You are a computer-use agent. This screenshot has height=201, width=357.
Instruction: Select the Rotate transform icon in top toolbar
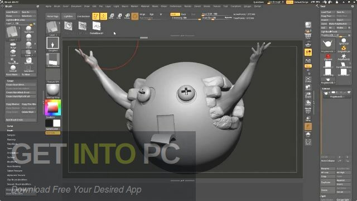click(127, 16)
